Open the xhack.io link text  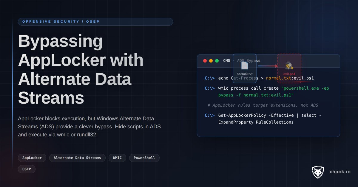[x=340, y=172]
